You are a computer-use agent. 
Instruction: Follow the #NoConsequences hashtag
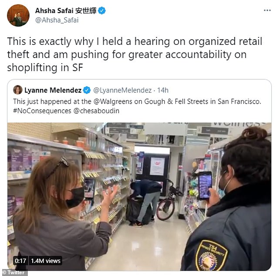(x=42, y=111)
